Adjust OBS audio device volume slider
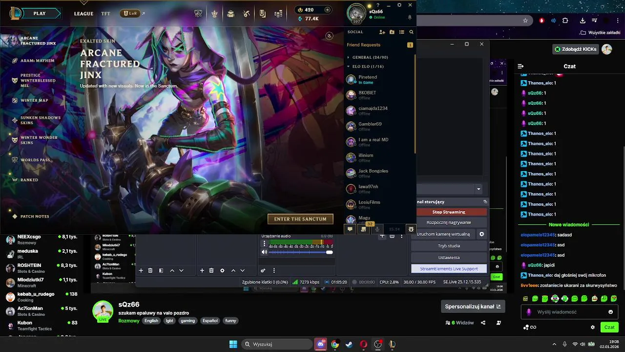This screenshot has height=352, width=625. coord(300,252)
